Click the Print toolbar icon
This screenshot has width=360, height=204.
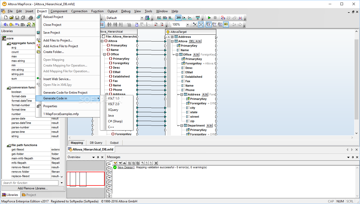pos(31,18)
